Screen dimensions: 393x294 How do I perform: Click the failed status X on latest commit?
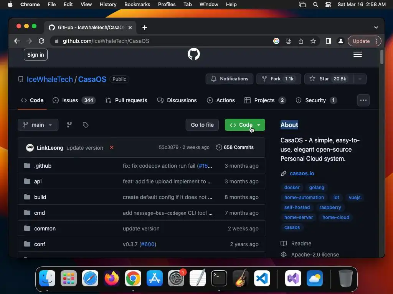pos(112,147)
